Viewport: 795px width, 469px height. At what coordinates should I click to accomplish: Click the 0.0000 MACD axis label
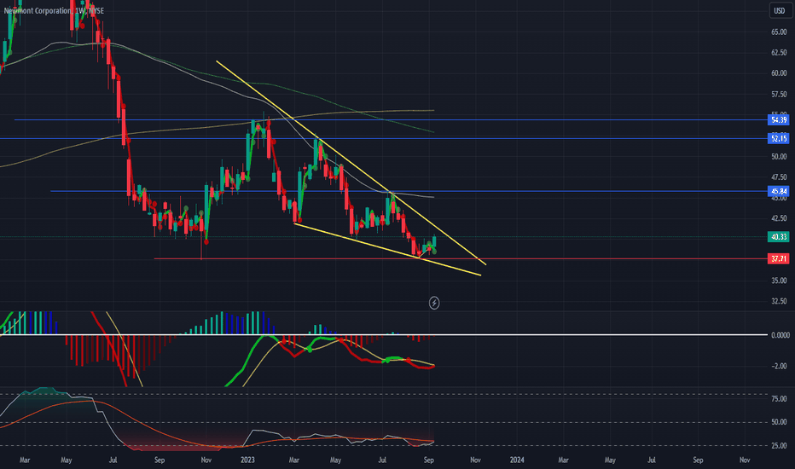pos(780,335)
